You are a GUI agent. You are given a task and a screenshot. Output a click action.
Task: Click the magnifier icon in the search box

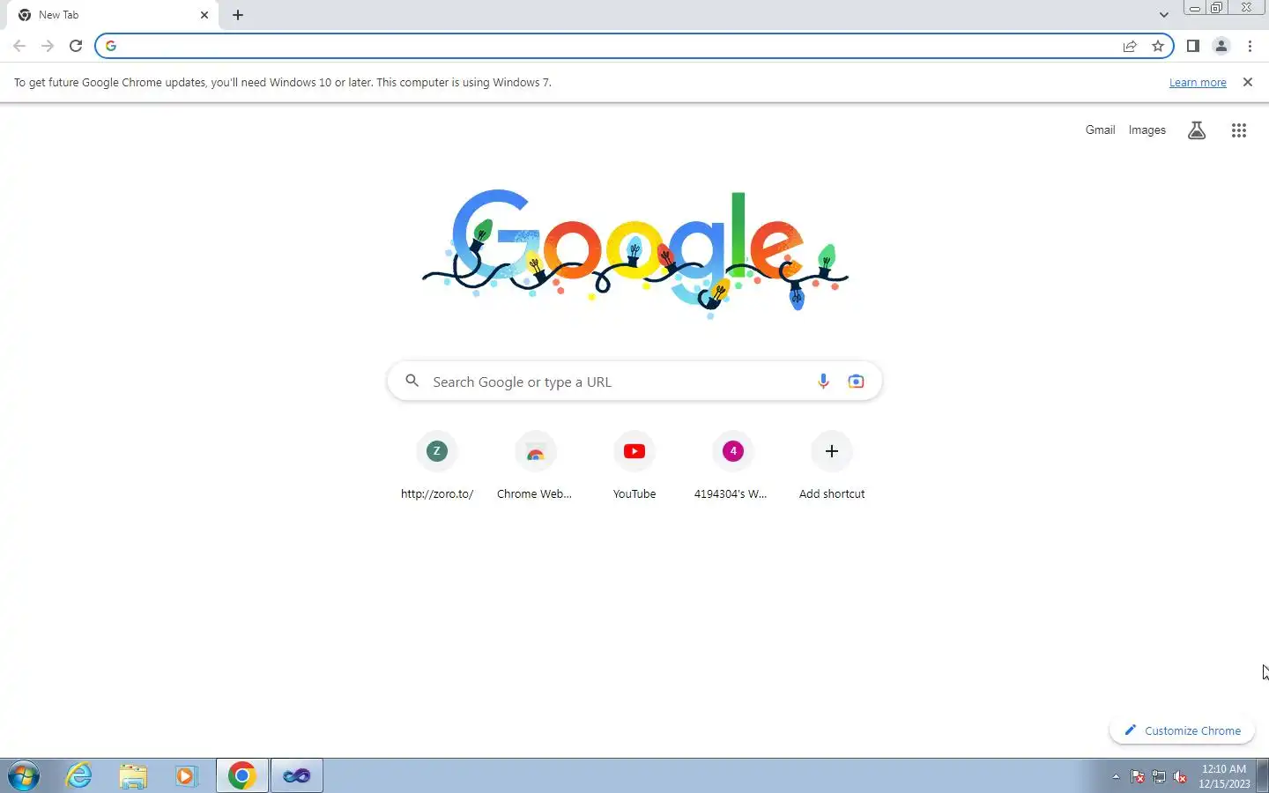412,381
